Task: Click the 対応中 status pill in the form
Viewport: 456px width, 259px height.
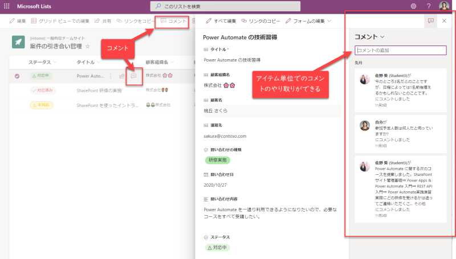Action: point(218,248)
